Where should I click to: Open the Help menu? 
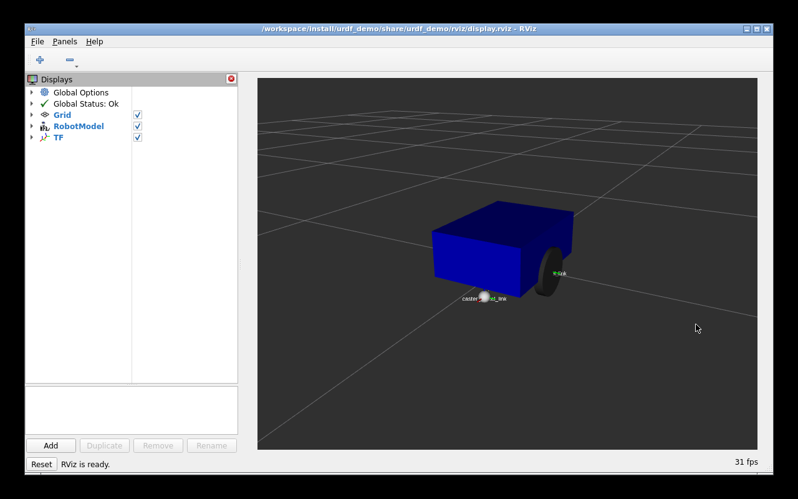tap(95, 41)
